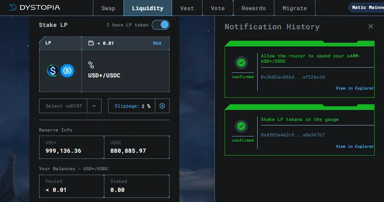The width and height of the screenshot is (384, 202).
Task: Click Your Balances - USD+/USDC label
Action: (73, 169)
